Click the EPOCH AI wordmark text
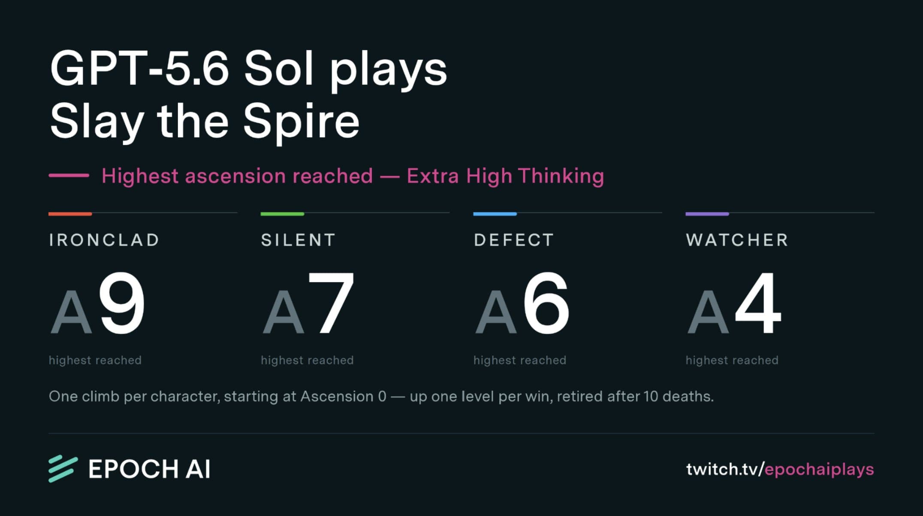The image size is (923, 516). click(x=149, y=469)
